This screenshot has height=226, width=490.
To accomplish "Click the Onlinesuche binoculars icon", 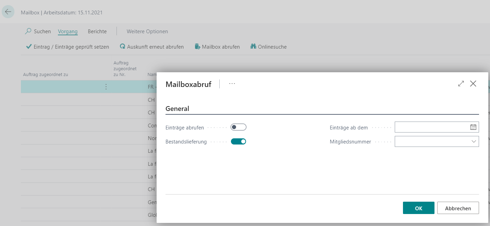I will (x=253, y=47).
